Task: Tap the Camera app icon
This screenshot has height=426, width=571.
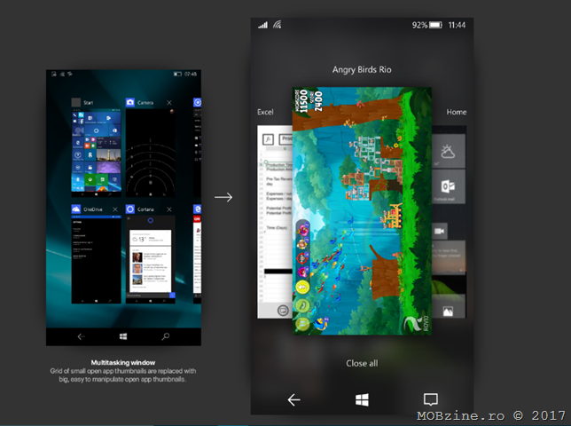Action: 130,103
